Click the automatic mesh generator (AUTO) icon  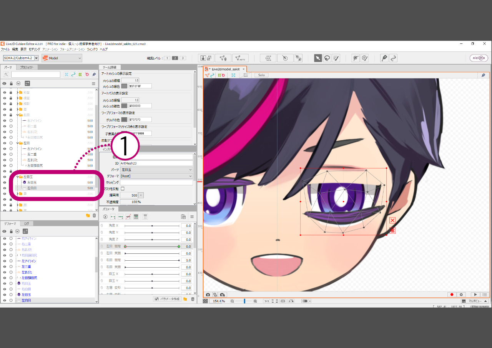click(240, 58)
